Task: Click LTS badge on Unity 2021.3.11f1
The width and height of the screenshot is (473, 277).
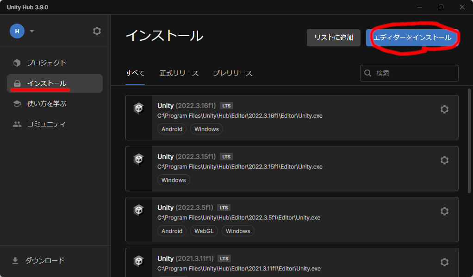Action: point(224,258)
